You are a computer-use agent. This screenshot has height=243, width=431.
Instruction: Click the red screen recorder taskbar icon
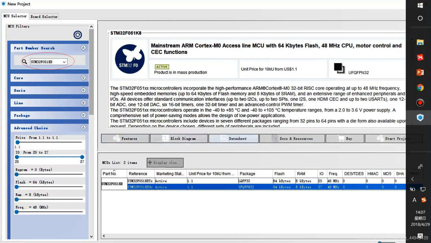point(420,103)
